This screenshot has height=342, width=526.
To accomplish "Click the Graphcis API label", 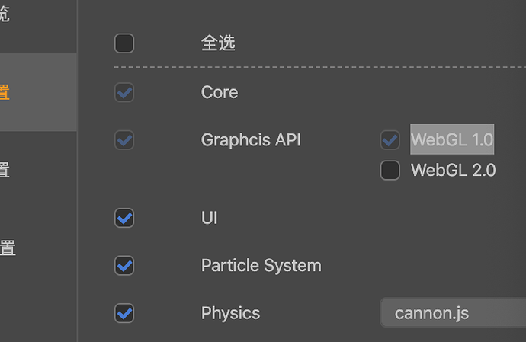I will tap(251, 140).
